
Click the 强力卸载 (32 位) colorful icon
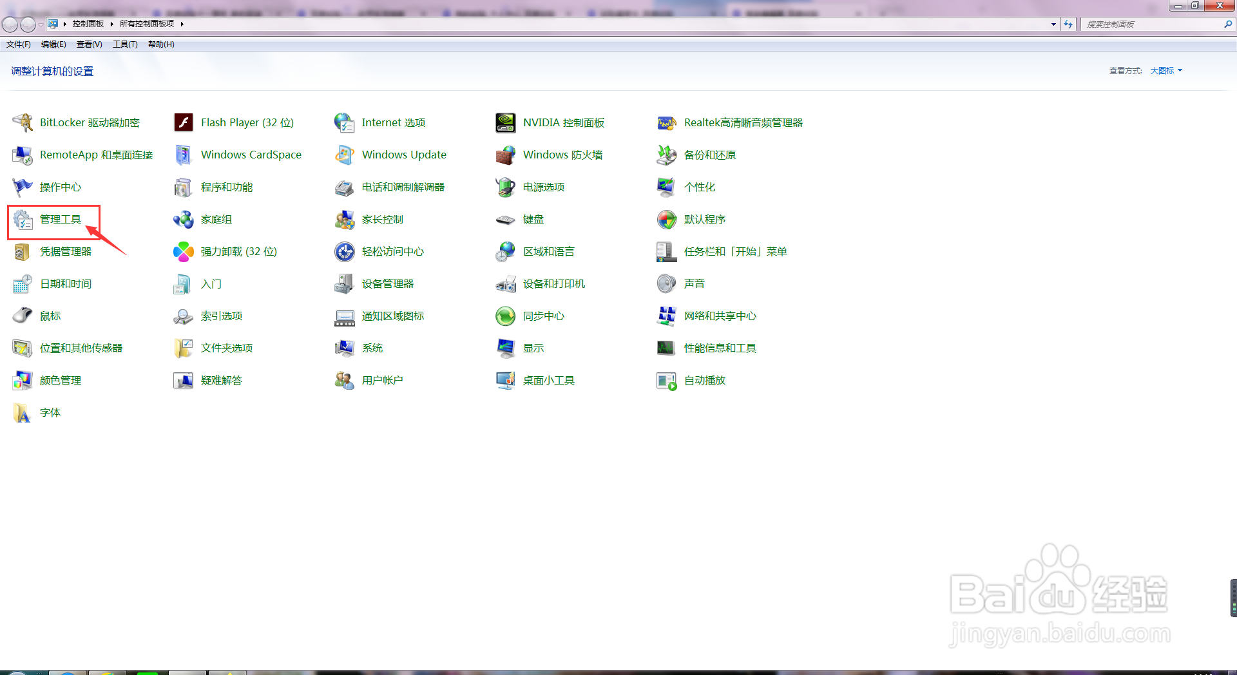click(x=184, y=251)
